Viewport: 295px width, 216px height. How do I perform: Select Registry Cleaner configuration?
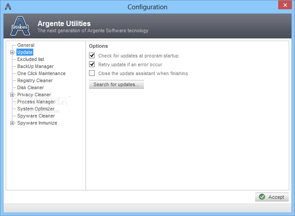point(35,80)
